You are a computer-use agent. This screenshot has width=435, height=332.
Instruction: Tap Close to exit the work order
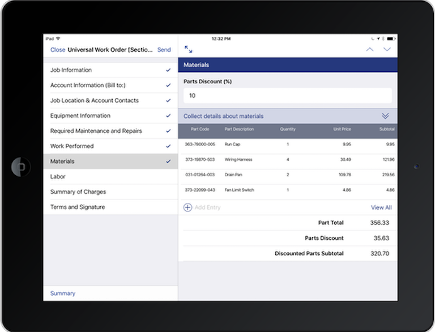(x=57, y=50)
